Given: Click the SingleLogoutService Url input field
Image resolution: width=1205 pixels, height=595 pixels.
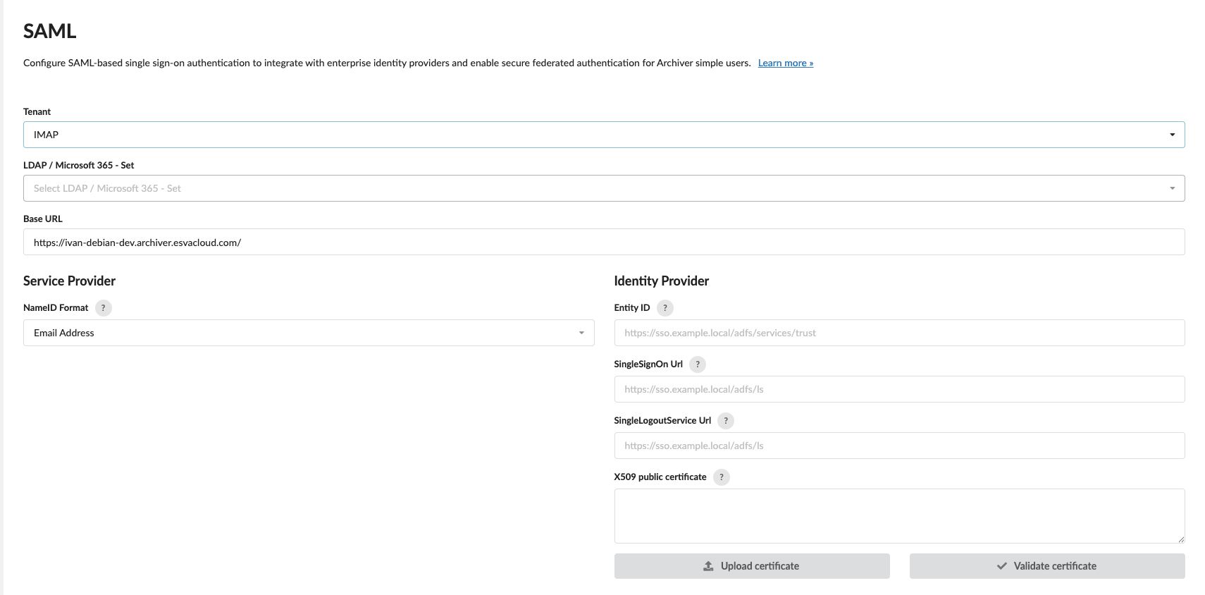Looking at the screenshot, I should click(899, 446).
